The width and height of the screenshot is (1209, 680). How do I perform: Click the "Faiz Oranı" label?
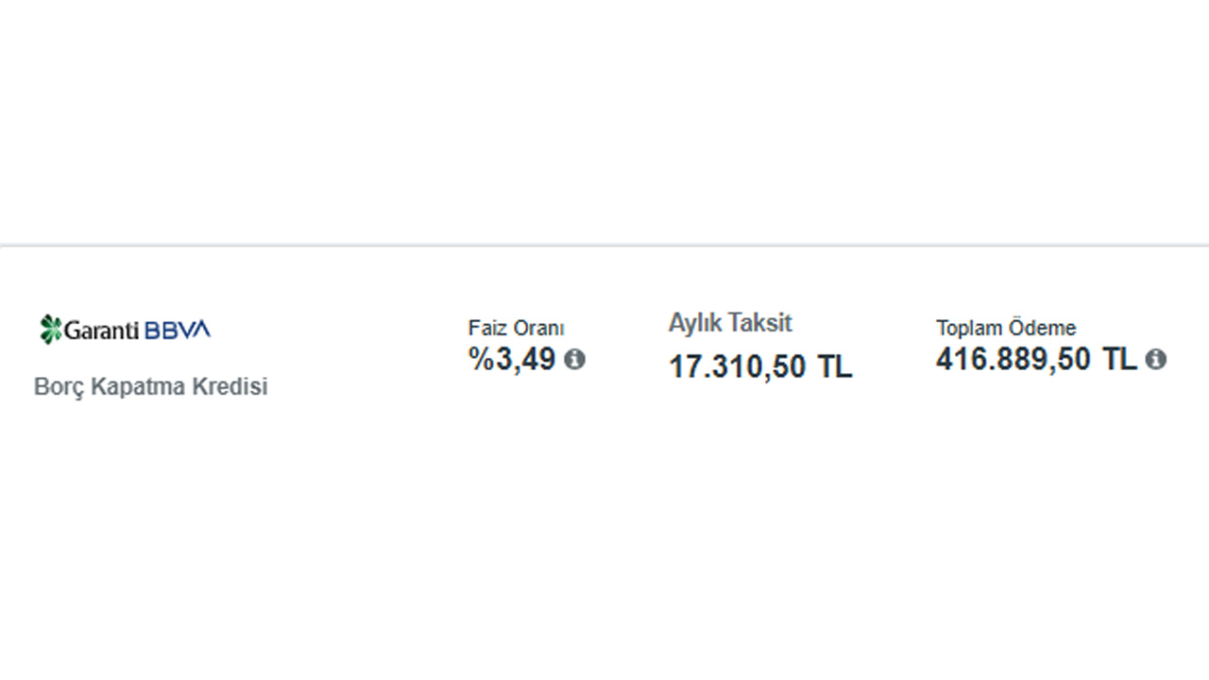click(x=516, y=329)
